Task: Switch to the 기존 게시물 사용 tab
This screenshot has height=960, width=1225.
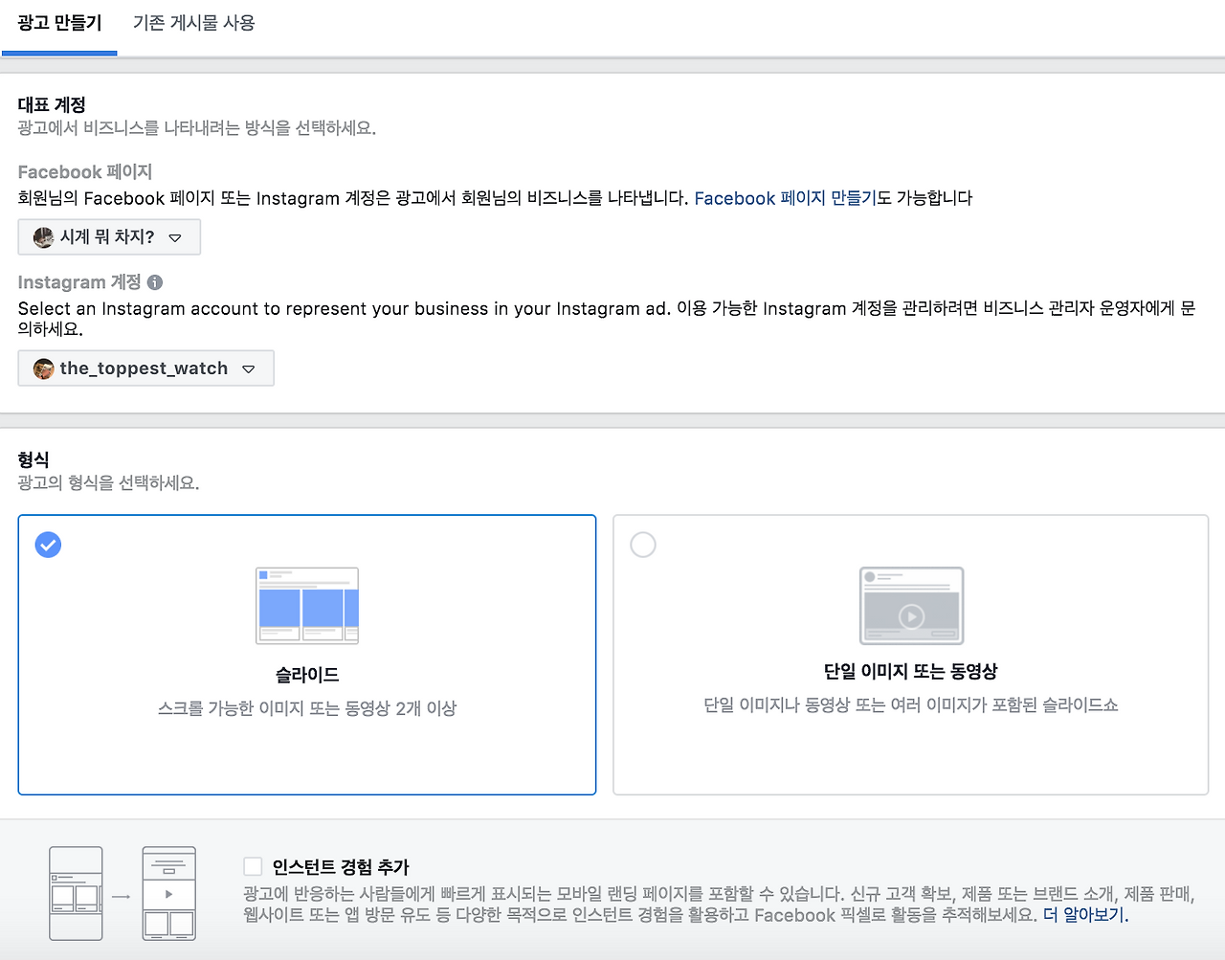Action: pyautogui.click(x=193, y=23)
